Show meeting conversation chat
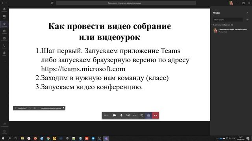 coord(142,115)
